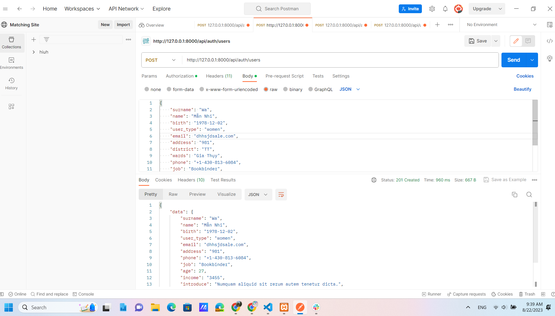Open Slack from the taskbar
The width and height of the screenshot is (555, 316).
pos(316,307)
